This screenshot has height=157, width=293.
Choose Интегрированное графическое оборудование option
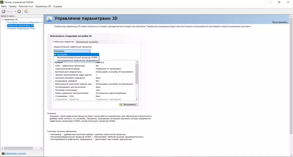click(76, 60)
